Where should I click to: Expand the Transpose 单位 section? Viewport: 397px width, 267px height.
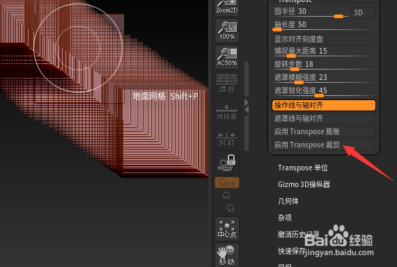[303, 168]
